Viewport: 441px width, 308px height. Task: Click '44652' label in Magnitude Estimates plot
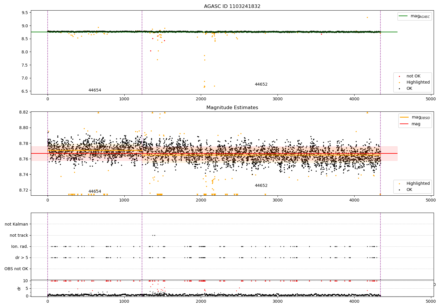(x=261, y=186)
